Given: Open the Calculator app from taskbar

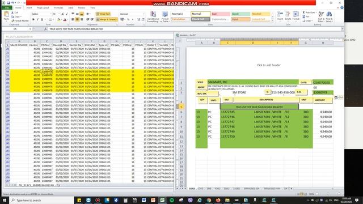Looking at the screenshot, I should tap(125, 200).
